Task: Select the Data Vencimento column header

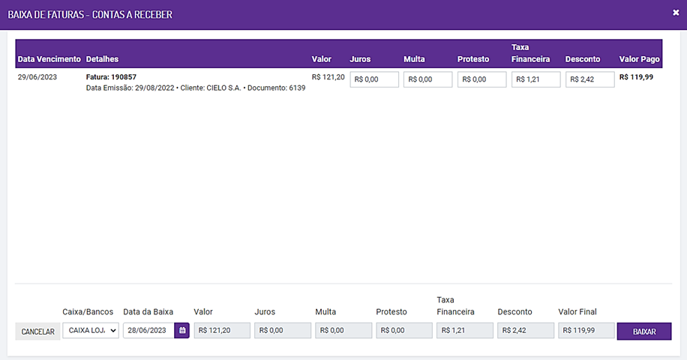Action: coord(49,59)
